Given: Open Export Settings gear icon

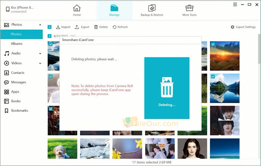Looking at the screenshot, I should 233,27.
